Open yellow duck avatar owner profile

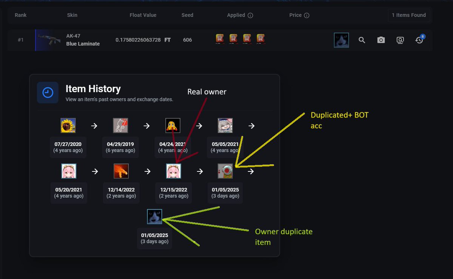coord(173,125)
